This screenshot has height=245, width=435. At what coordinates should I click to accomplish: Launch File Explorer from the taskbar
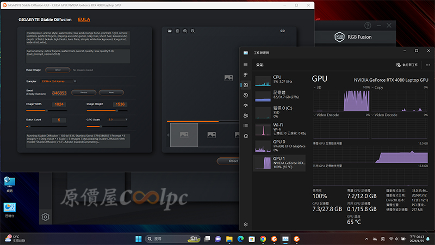pyautogui.click(x=229, y=239)
